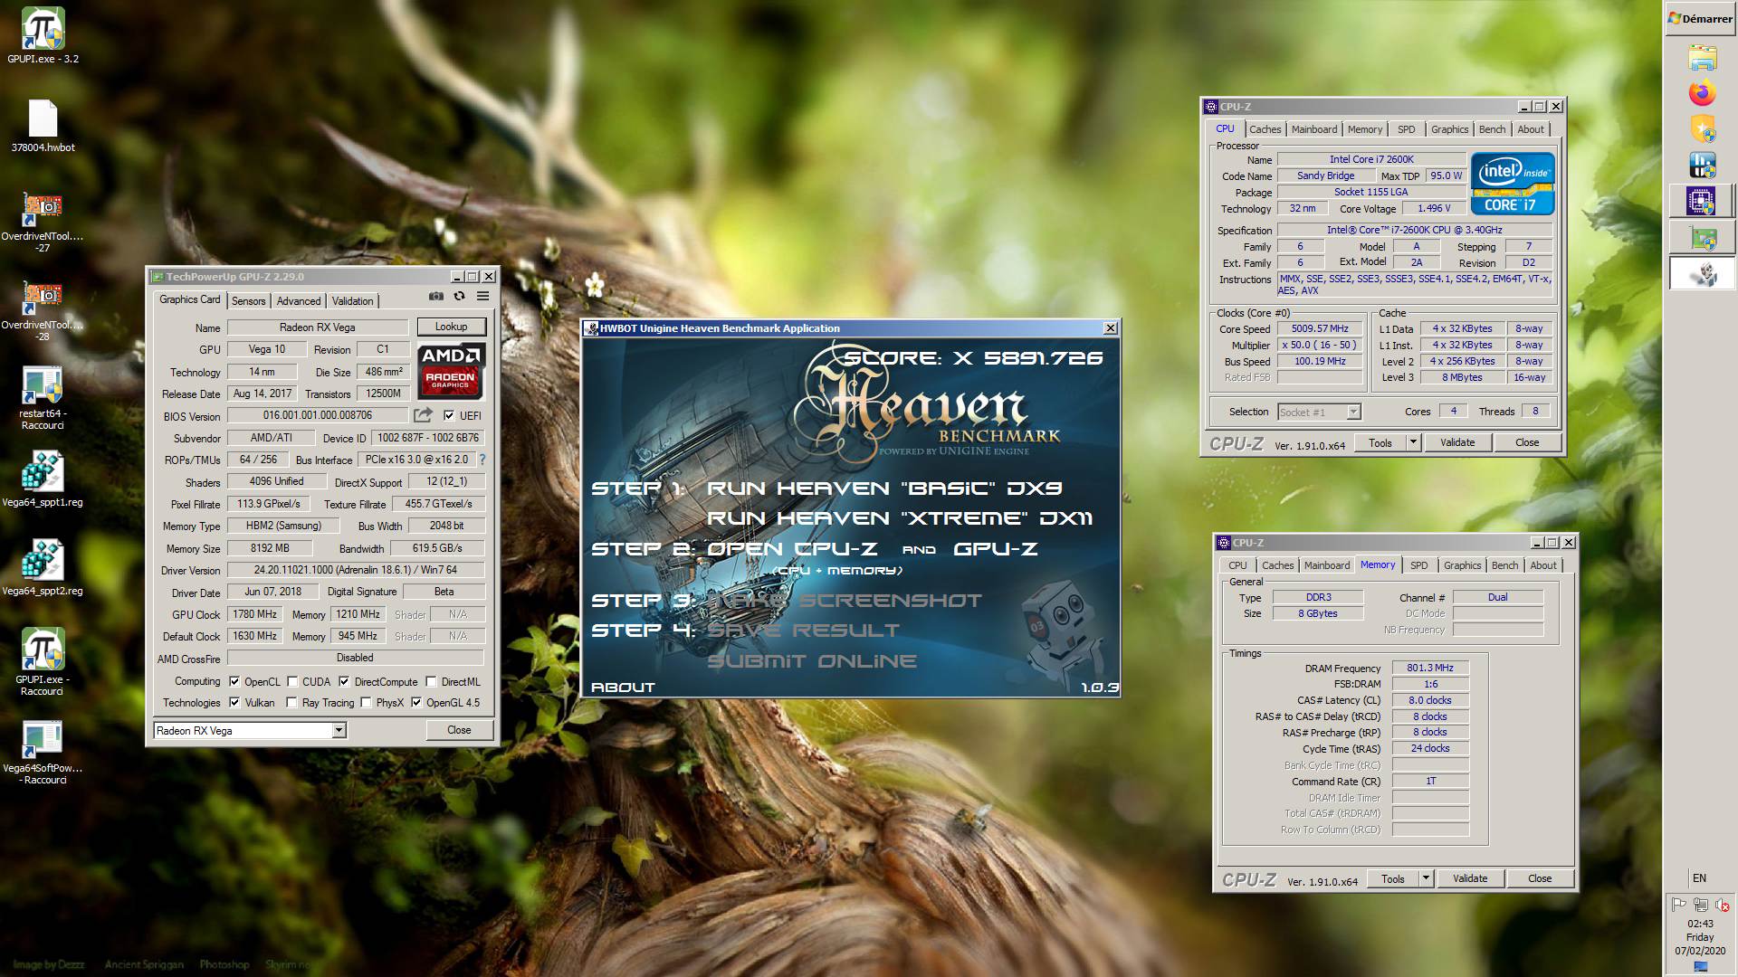Click Open CPU-Z in Heaven step 2
The height and width of the screenshot is (977, 1738).
(792, 549)
